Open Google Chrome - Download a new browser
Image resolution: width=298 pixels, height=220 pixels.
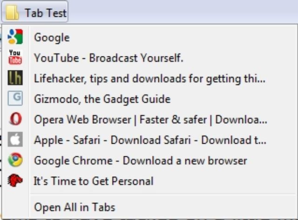[140, 160]
